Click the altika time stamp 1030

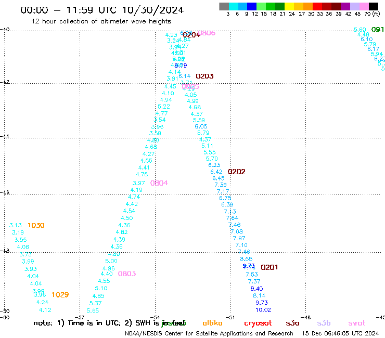[x=36, y=225]
